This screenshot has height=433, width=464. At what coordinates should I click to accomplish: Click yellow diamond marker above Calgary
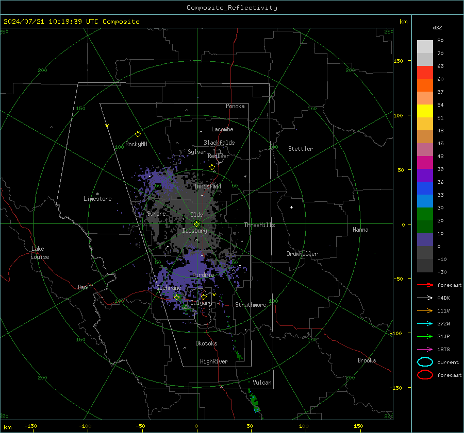coord(204,297)
